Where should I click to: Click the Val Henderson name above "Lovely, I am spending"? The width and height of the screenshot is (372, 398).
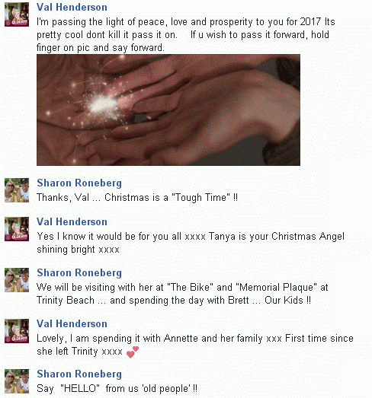(72, 324)
